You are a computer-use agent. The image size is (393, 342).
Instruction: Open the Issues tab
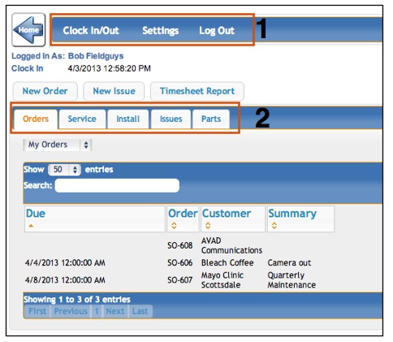tap(171, 119)
